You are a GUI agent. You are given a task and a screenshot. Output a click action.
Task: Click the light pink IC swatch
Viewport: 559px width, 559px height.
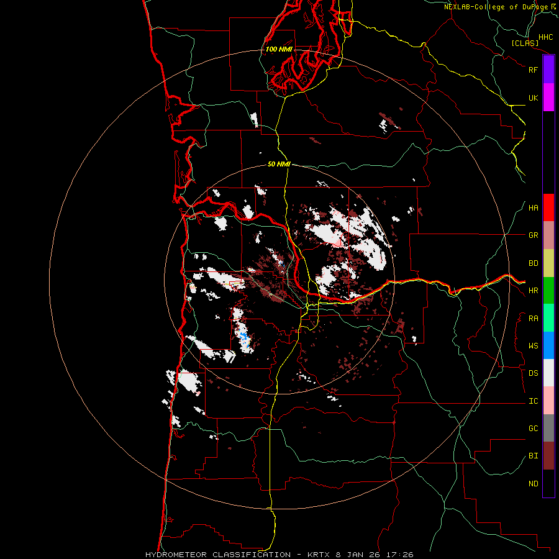548,401
